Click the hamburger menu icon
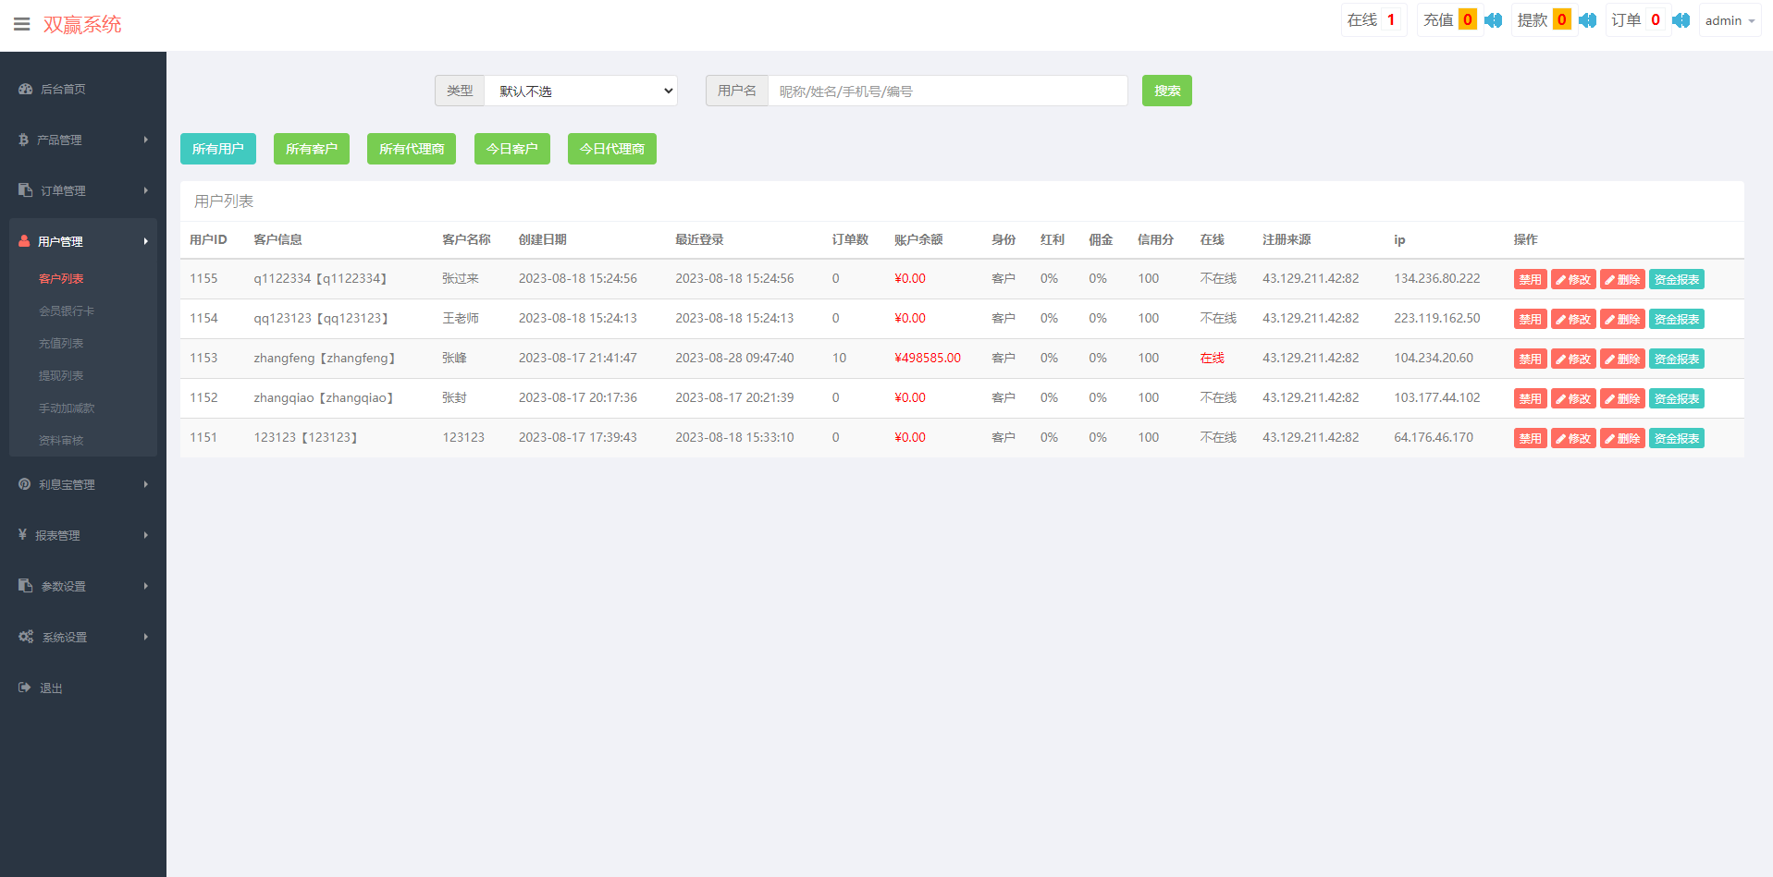The height and width of the screenshot is (877, 1773). (x=21, y=24)
